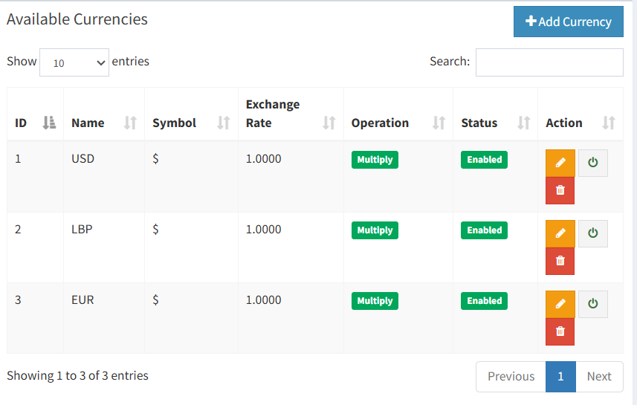
Task: Delete the EUR currency row
Action: (x=560, y=331)
